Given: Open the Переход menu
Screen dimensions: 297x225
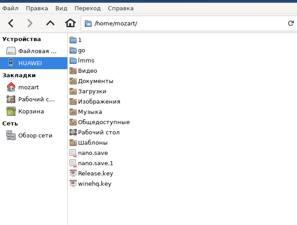Looking at the screenshot, I should click(x=88, y=8).
